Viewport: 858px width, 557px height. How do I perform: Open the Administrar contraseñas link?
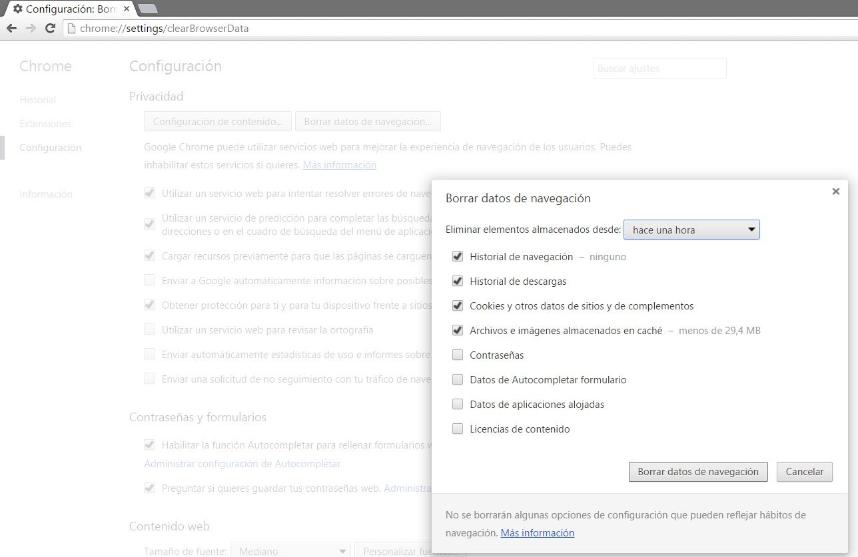click(408, 488)
